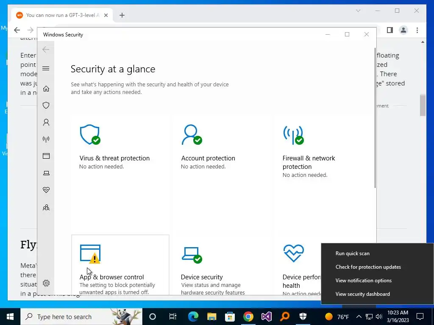Screen dimensions: 434x325
Task: Close the GPT-3 article Chrome tab
Action: click(x=106, y=15)
